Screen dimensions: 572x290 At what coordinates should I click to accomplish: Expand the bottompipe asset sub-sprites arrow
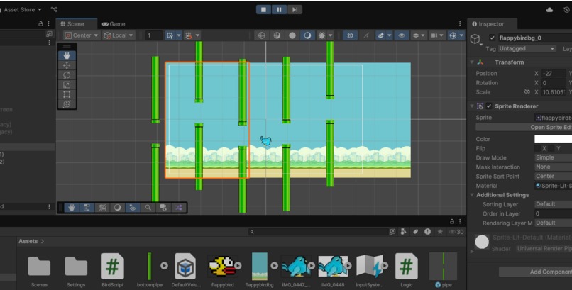pyautogui.click(x=164, y=266)
